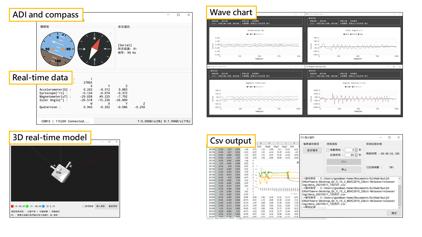
Task: Select the data_20210511_105937 sheet tab
Action: pyautogui.click(x=225, y=218)
